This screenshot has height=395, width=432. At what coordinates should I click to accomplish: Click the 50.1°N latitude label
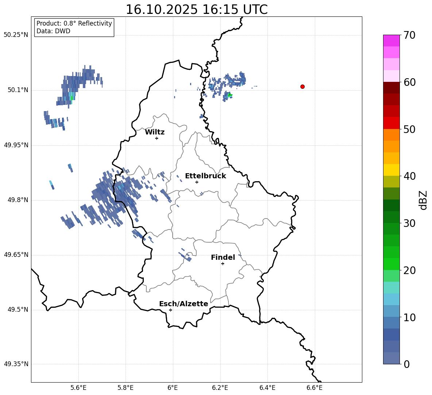[x=18, y=90]
